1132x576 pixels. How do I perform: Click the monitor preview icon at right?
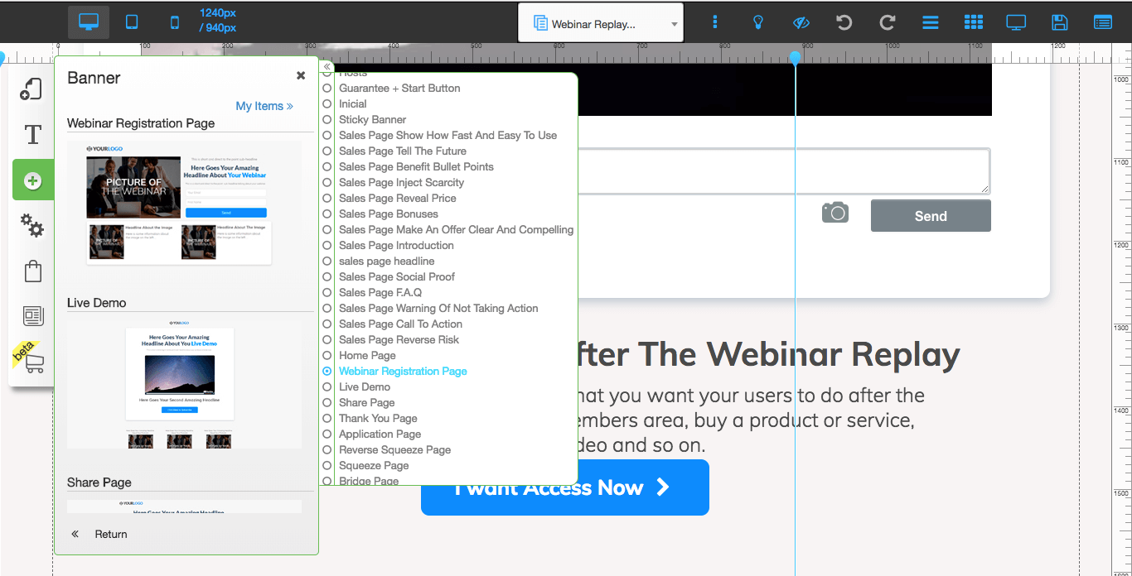1016,22
